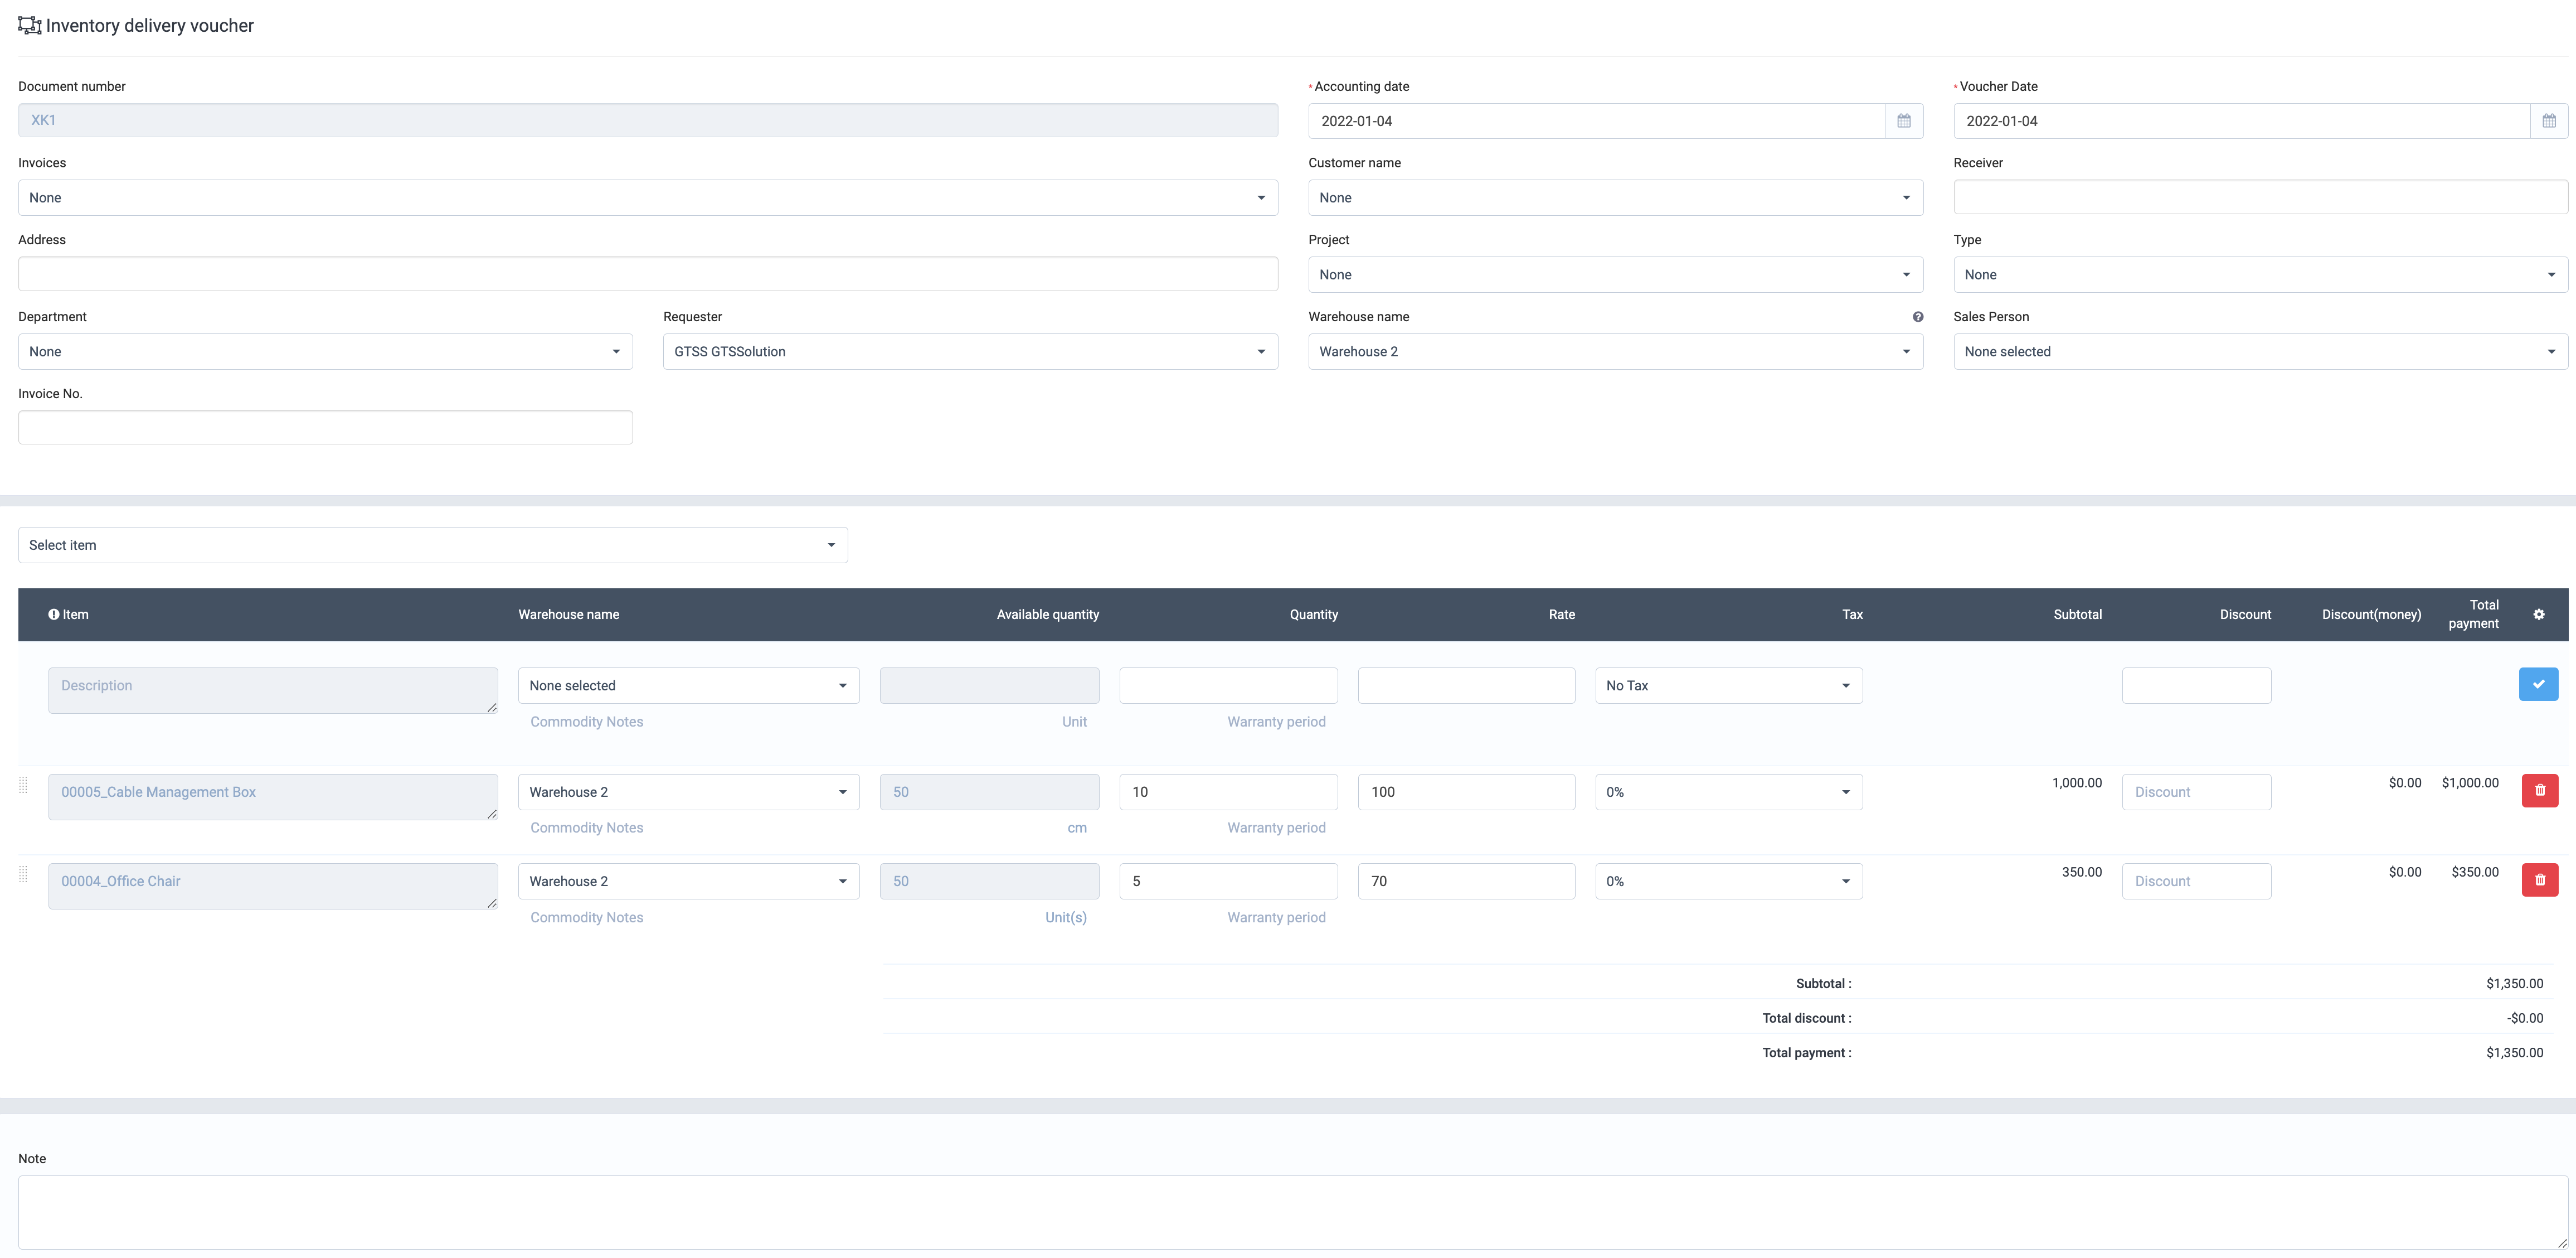Screen dimensions: 2576x1258
Task: Grab the drag handle for Office Chair row
Action: 24,875
